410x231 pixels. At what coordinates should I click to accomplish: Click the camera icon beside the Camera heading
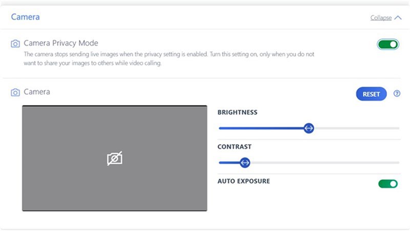[15, 92]
